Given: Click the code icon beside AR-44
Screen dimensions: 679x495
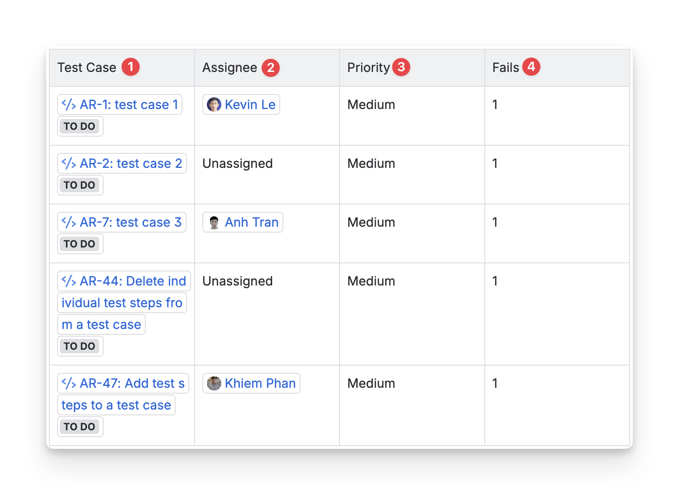Looking at the screenshot, I should 68,281.
